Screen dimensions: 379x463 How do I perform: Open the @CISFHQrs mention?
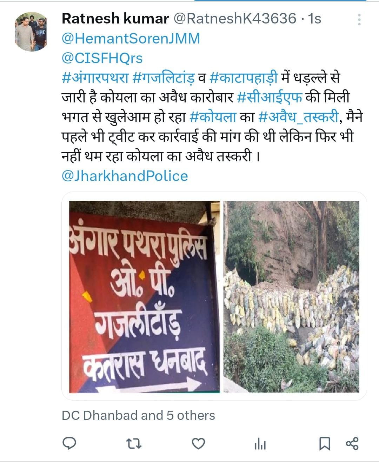point(102,58)
